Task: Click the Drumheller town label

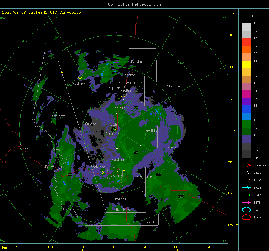Action: click(175, 147)
